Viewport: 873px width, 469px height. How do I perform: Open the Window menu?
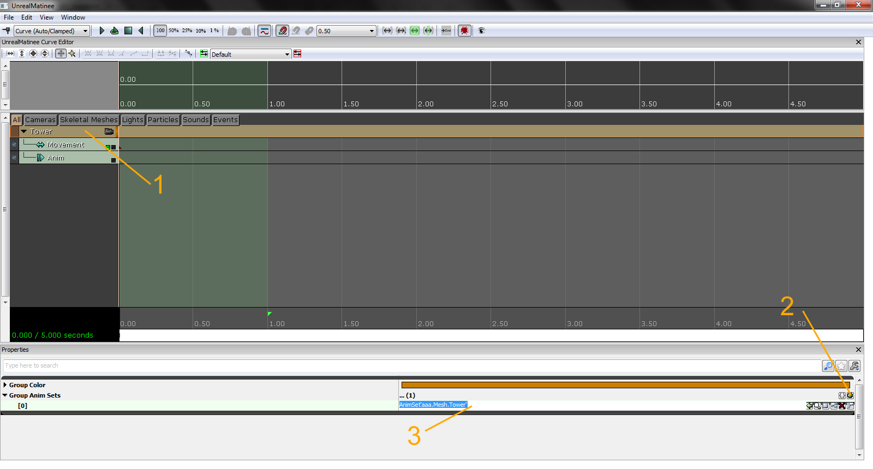tap(73, 17)
